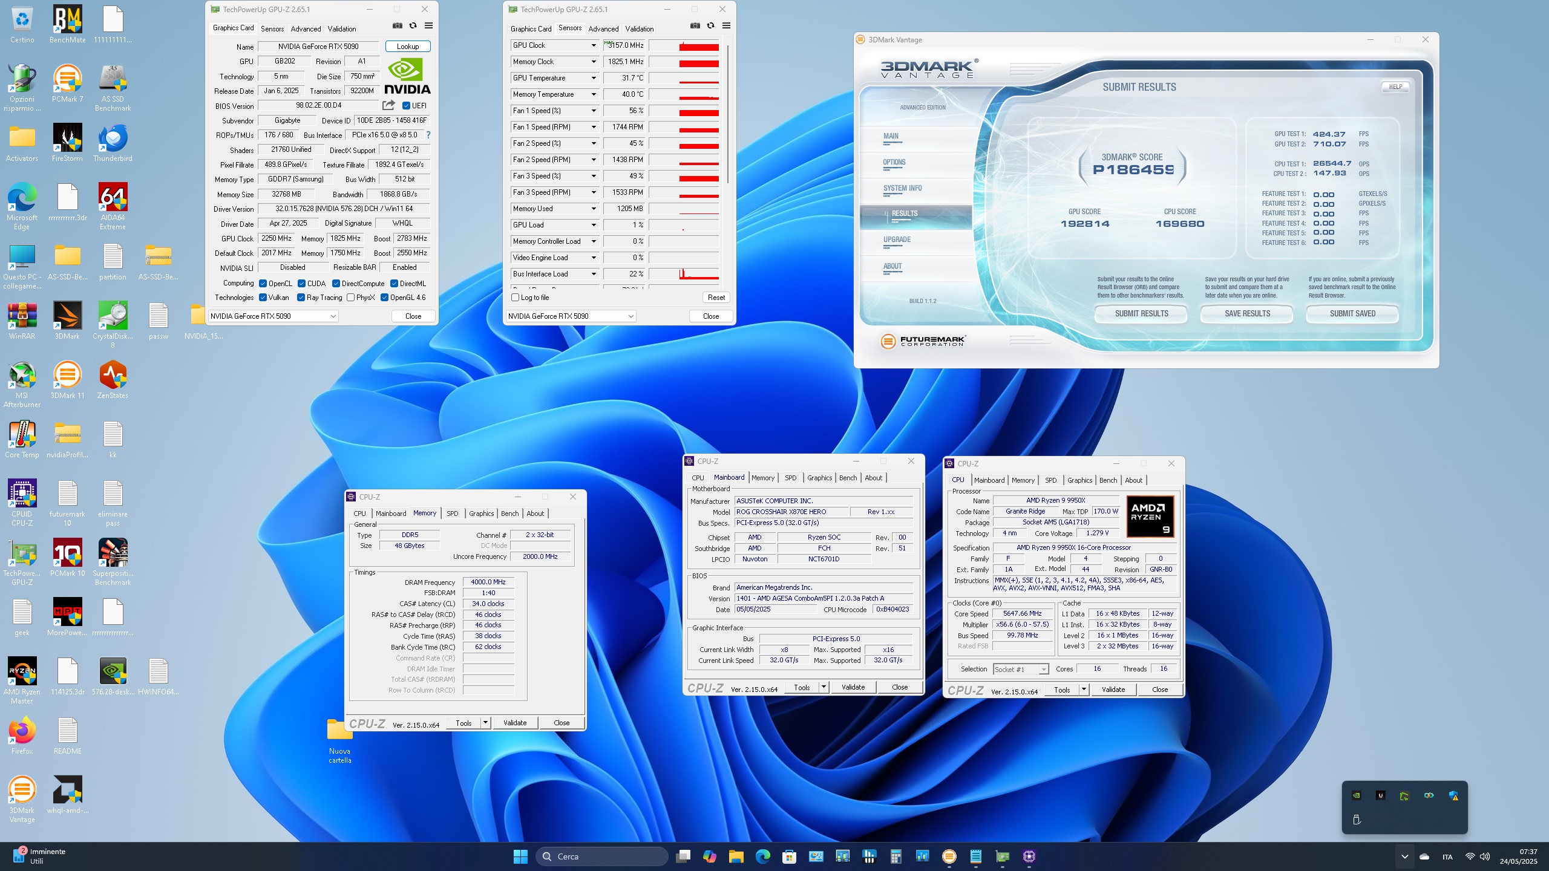Viewport: 1549px width, 871px height.
Task: Toggle DirectML checkbox in GPU-Z
Action: [394, 283]
